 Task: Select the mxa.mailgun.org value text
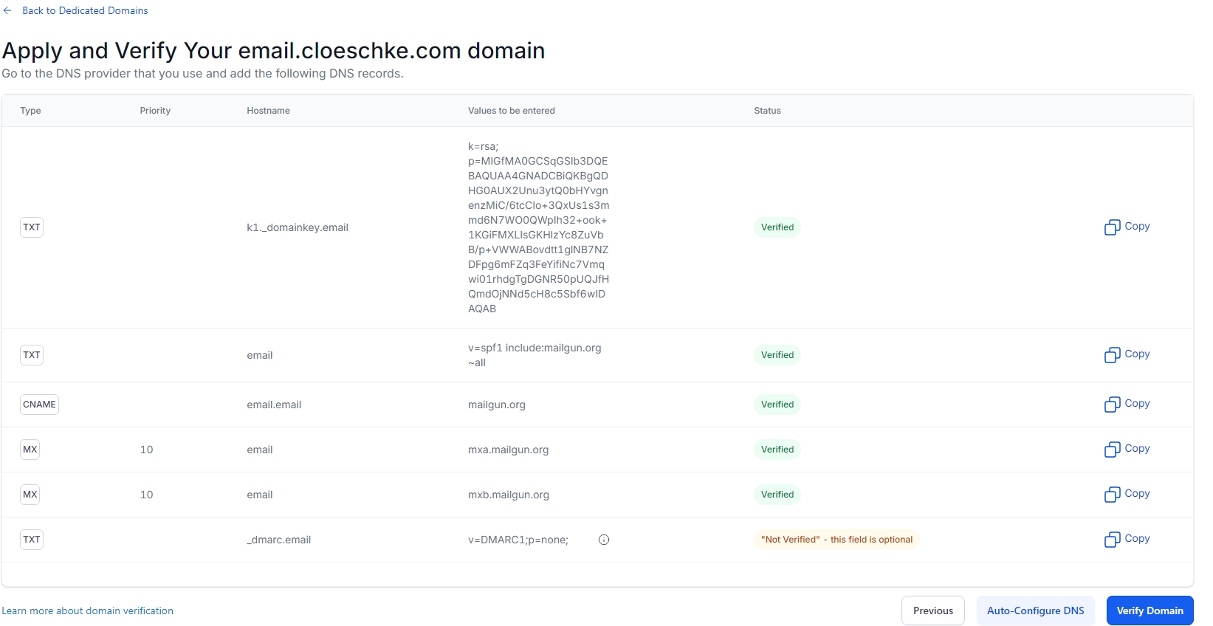tap(508, 450)
